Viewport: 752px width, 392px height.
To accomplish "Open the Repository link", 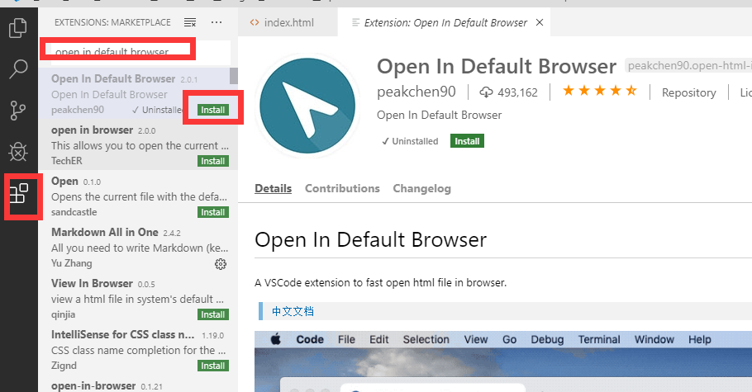I will pos(688,92).
